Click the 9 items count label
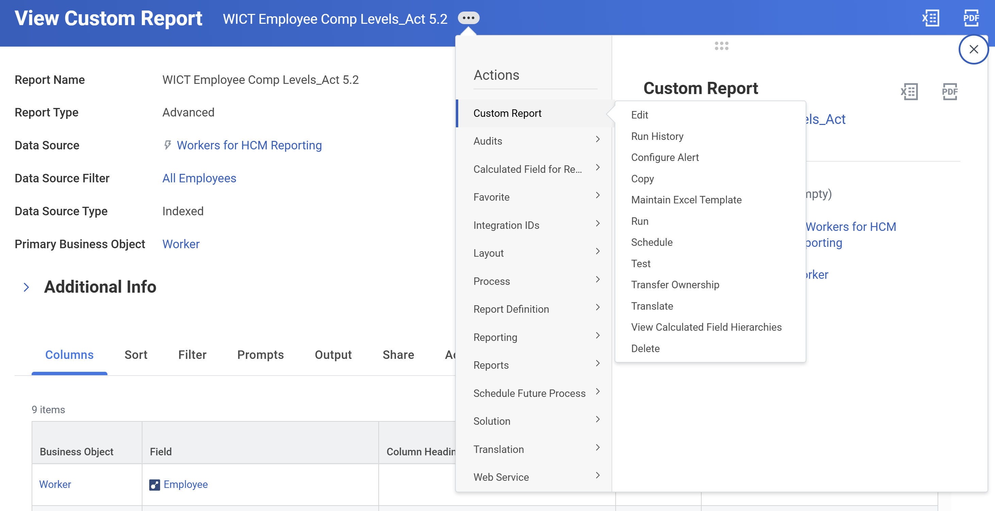 click(x=48, y=409)
